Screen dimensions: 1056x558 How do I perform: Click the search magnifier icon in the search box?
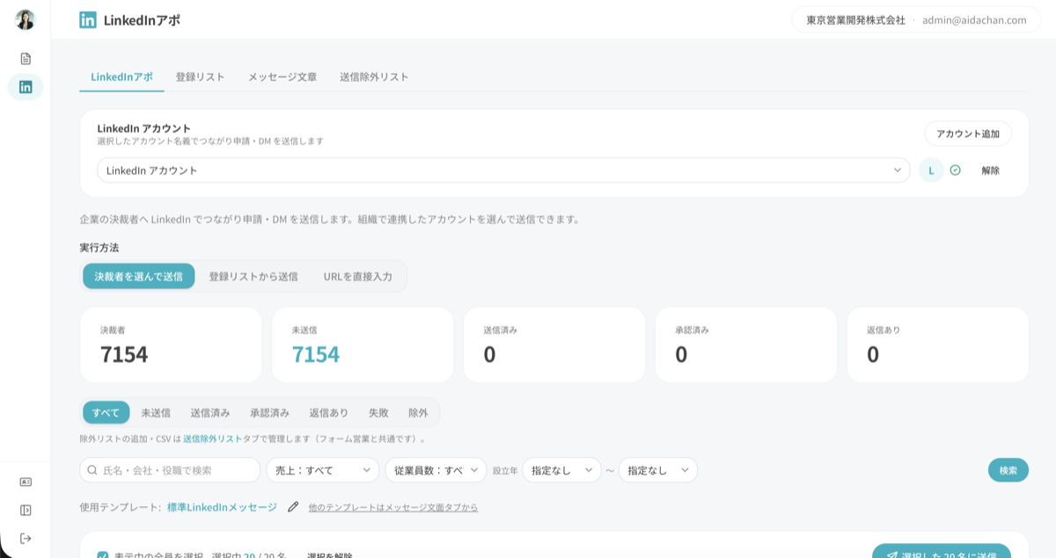pos(92,470)
